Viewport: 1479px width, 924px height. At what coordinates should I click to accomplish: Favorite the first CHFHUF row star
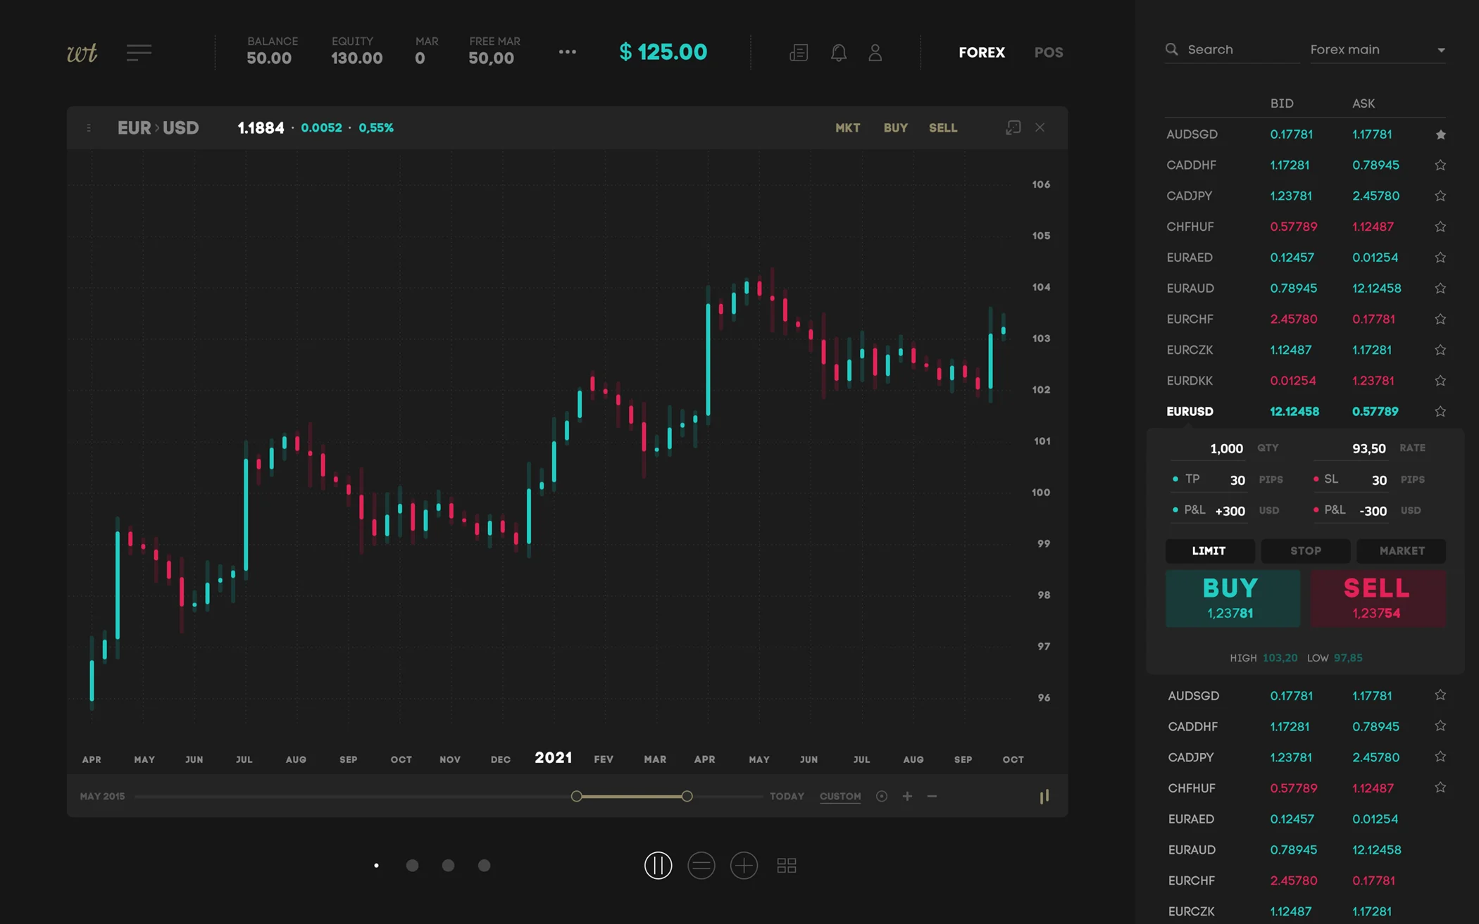tap(1440, 227)
